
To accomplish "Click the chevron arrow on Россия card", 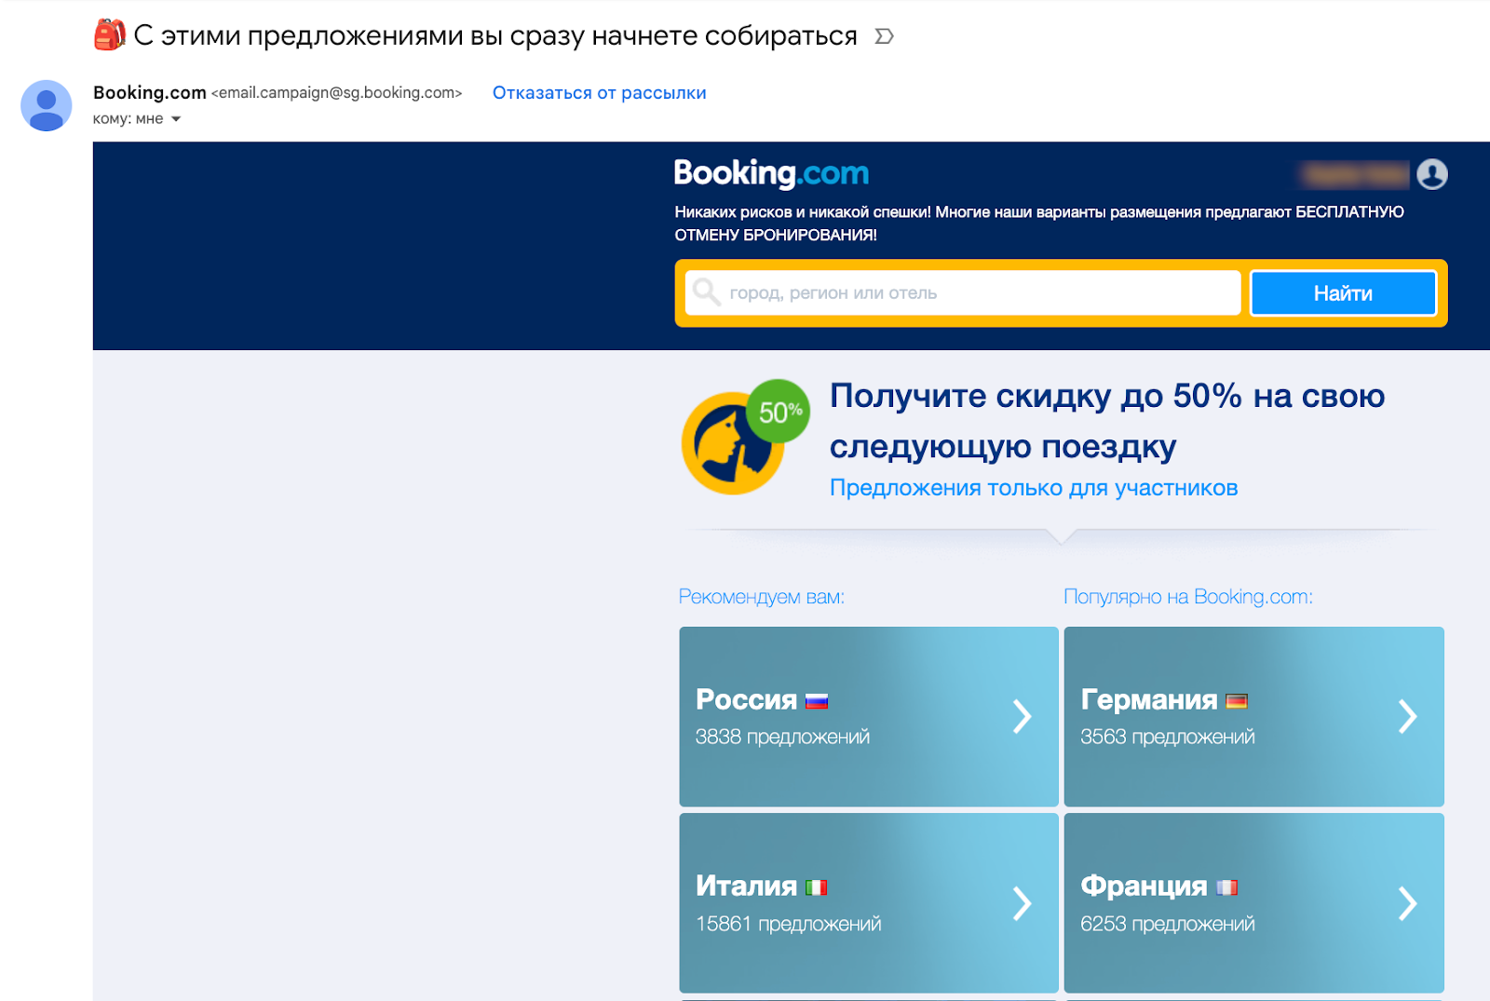I will tap(1023, 716).
